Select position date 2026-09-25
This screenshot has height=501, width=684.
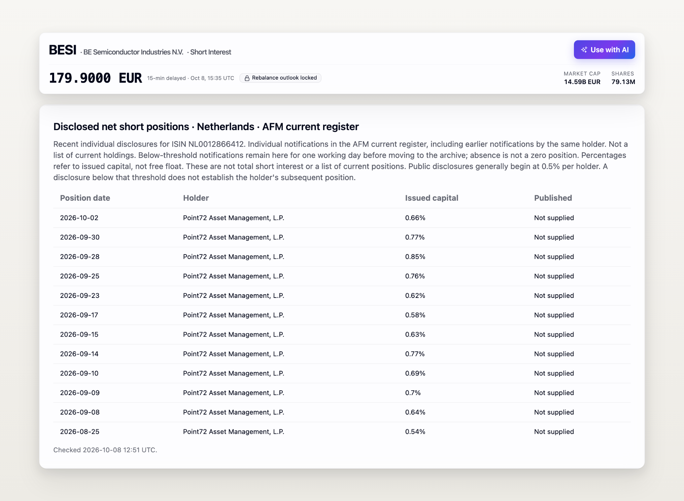pos(80,276)
